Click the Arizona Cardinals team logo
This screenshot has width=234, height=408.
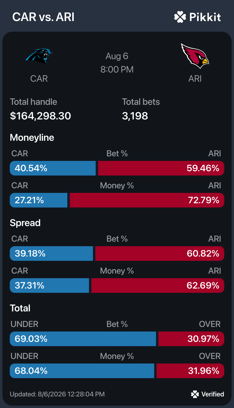point(195,56)
